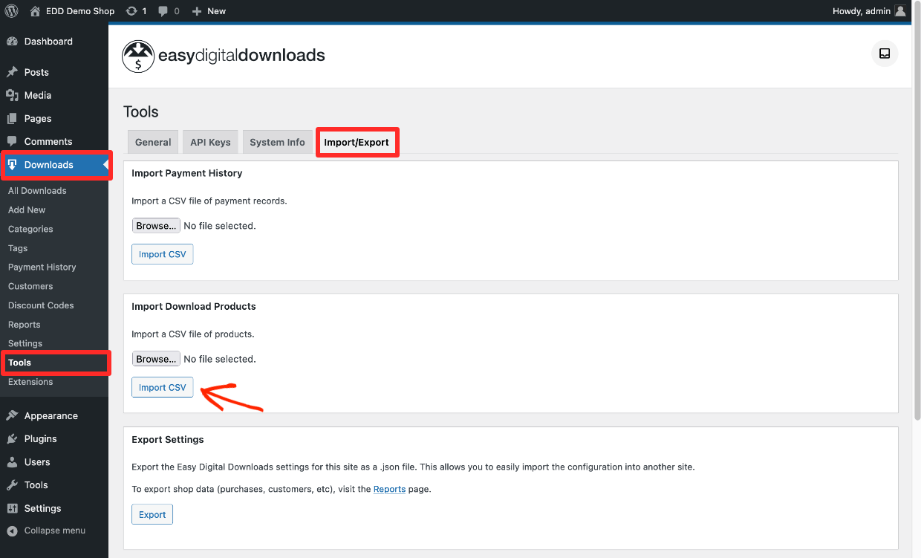
Task: Browse file for Import Payment History
Action: tap(156, 226)
